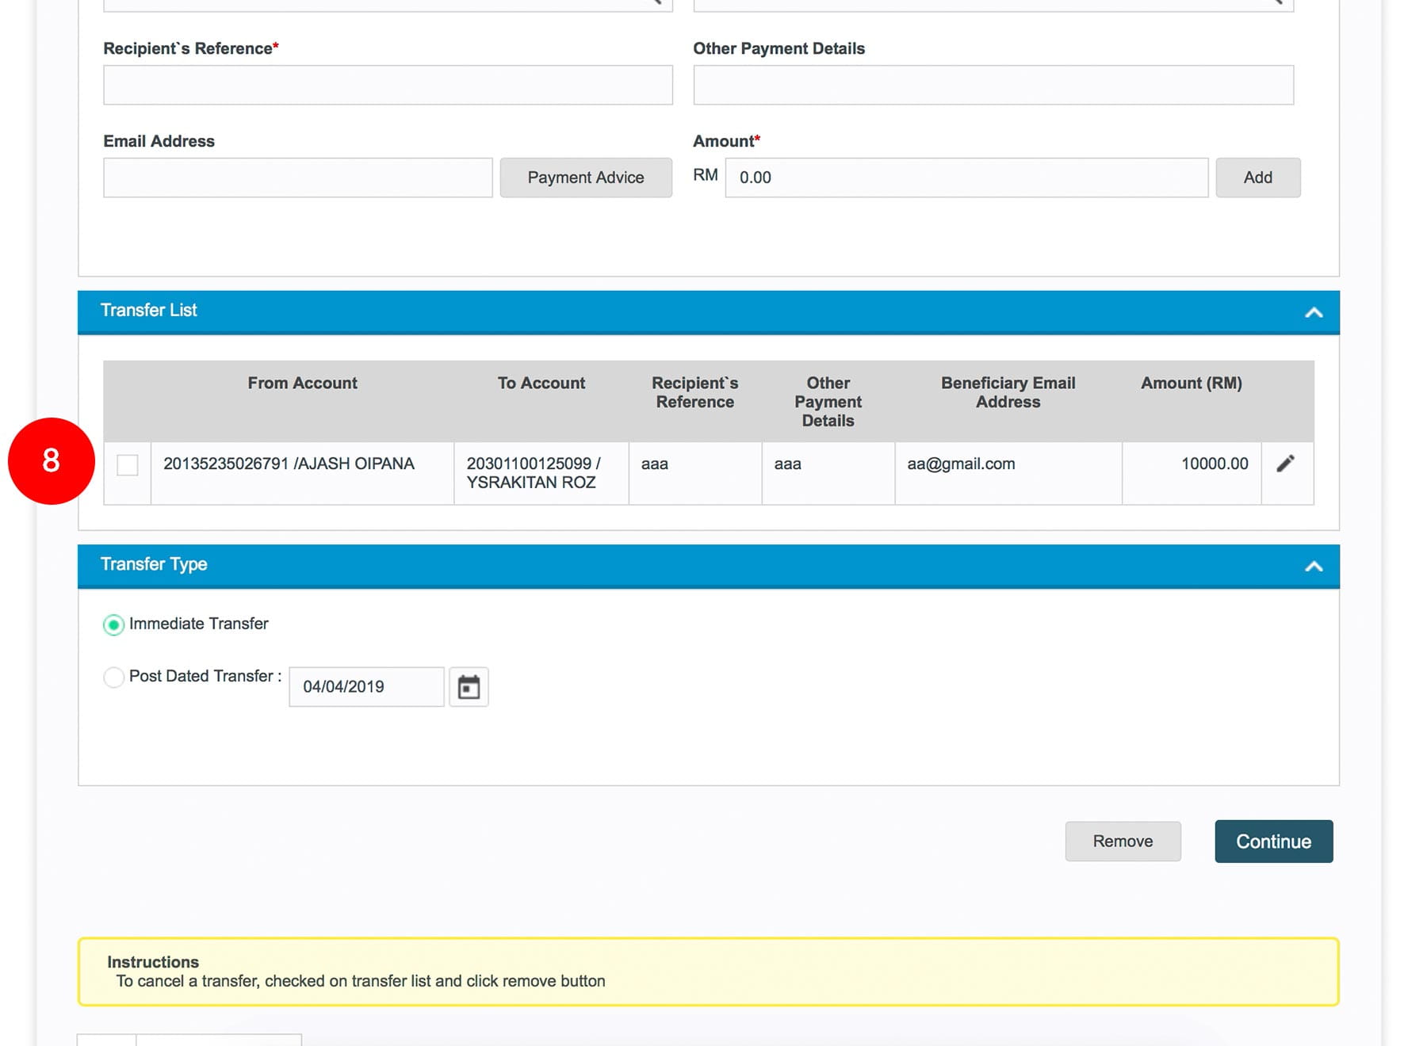The height and width of the screenshot is (1046, 1427).
Task: Click the post dated date field 04/04/2019
Action: coord(366,686)
